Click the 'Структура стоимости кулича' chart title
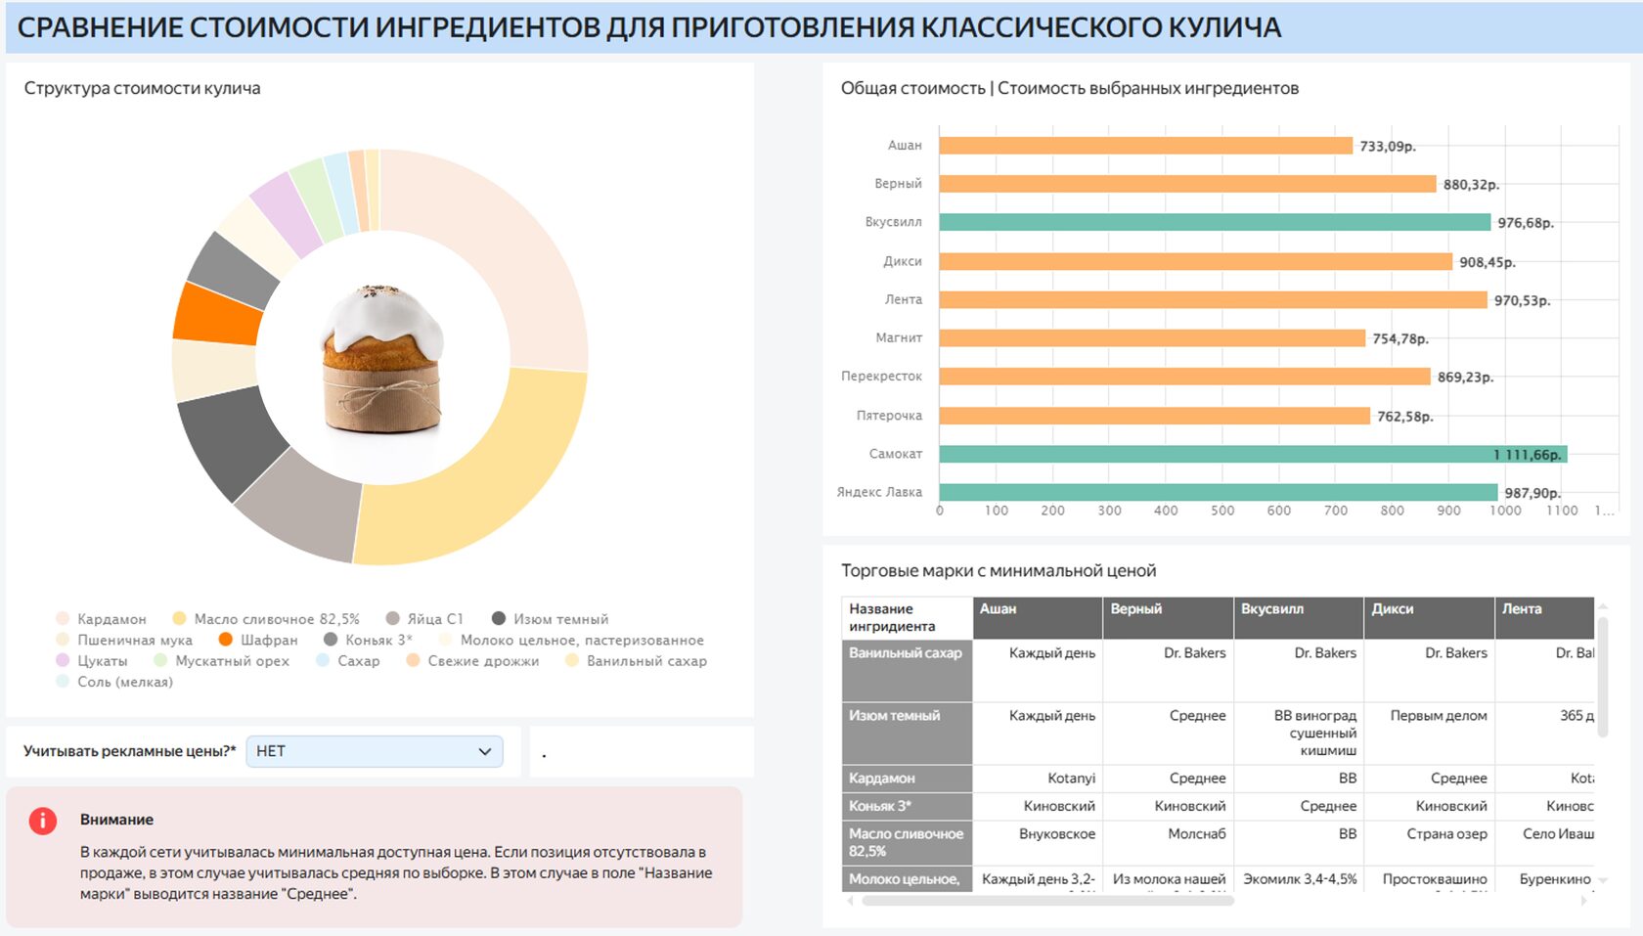This screenshot has height=936, width=1643. [x=143, y=88]
